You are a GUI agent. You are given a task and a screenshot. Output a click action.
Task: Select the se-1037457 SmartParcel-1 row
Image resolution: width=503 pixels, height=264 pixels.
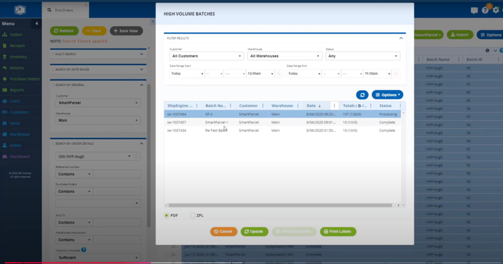coord(282,122)
